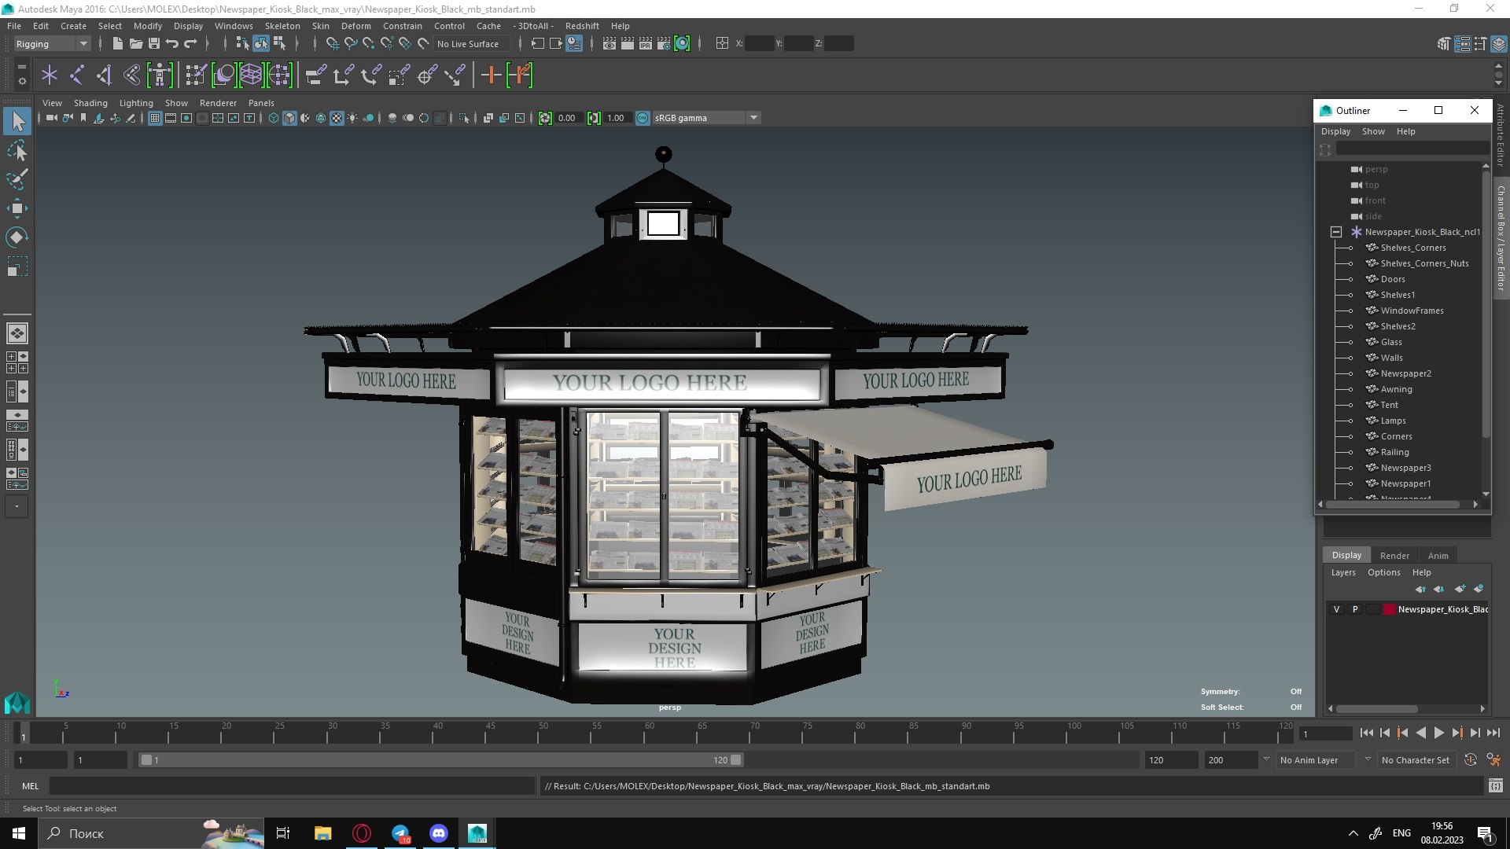The image size is (1510, 849).
Task: Click the No Live Surface field
Action: pyautogui.click(x=473, y=44)
